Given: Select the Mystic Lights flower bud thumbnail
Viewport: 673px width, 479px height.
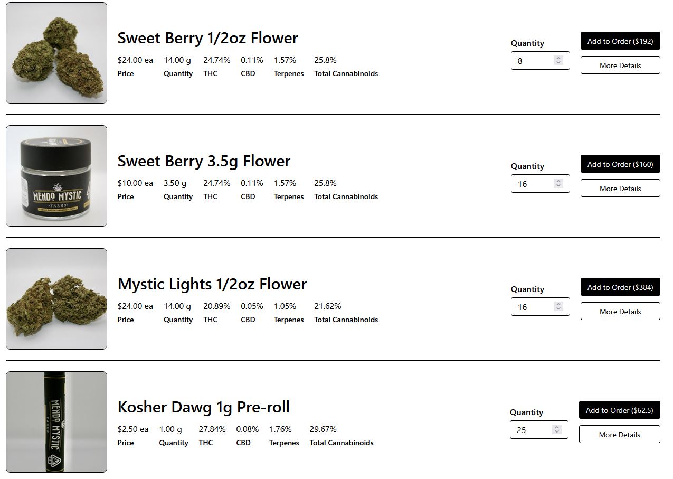Looking at the screenshot, I should (56, 299).
